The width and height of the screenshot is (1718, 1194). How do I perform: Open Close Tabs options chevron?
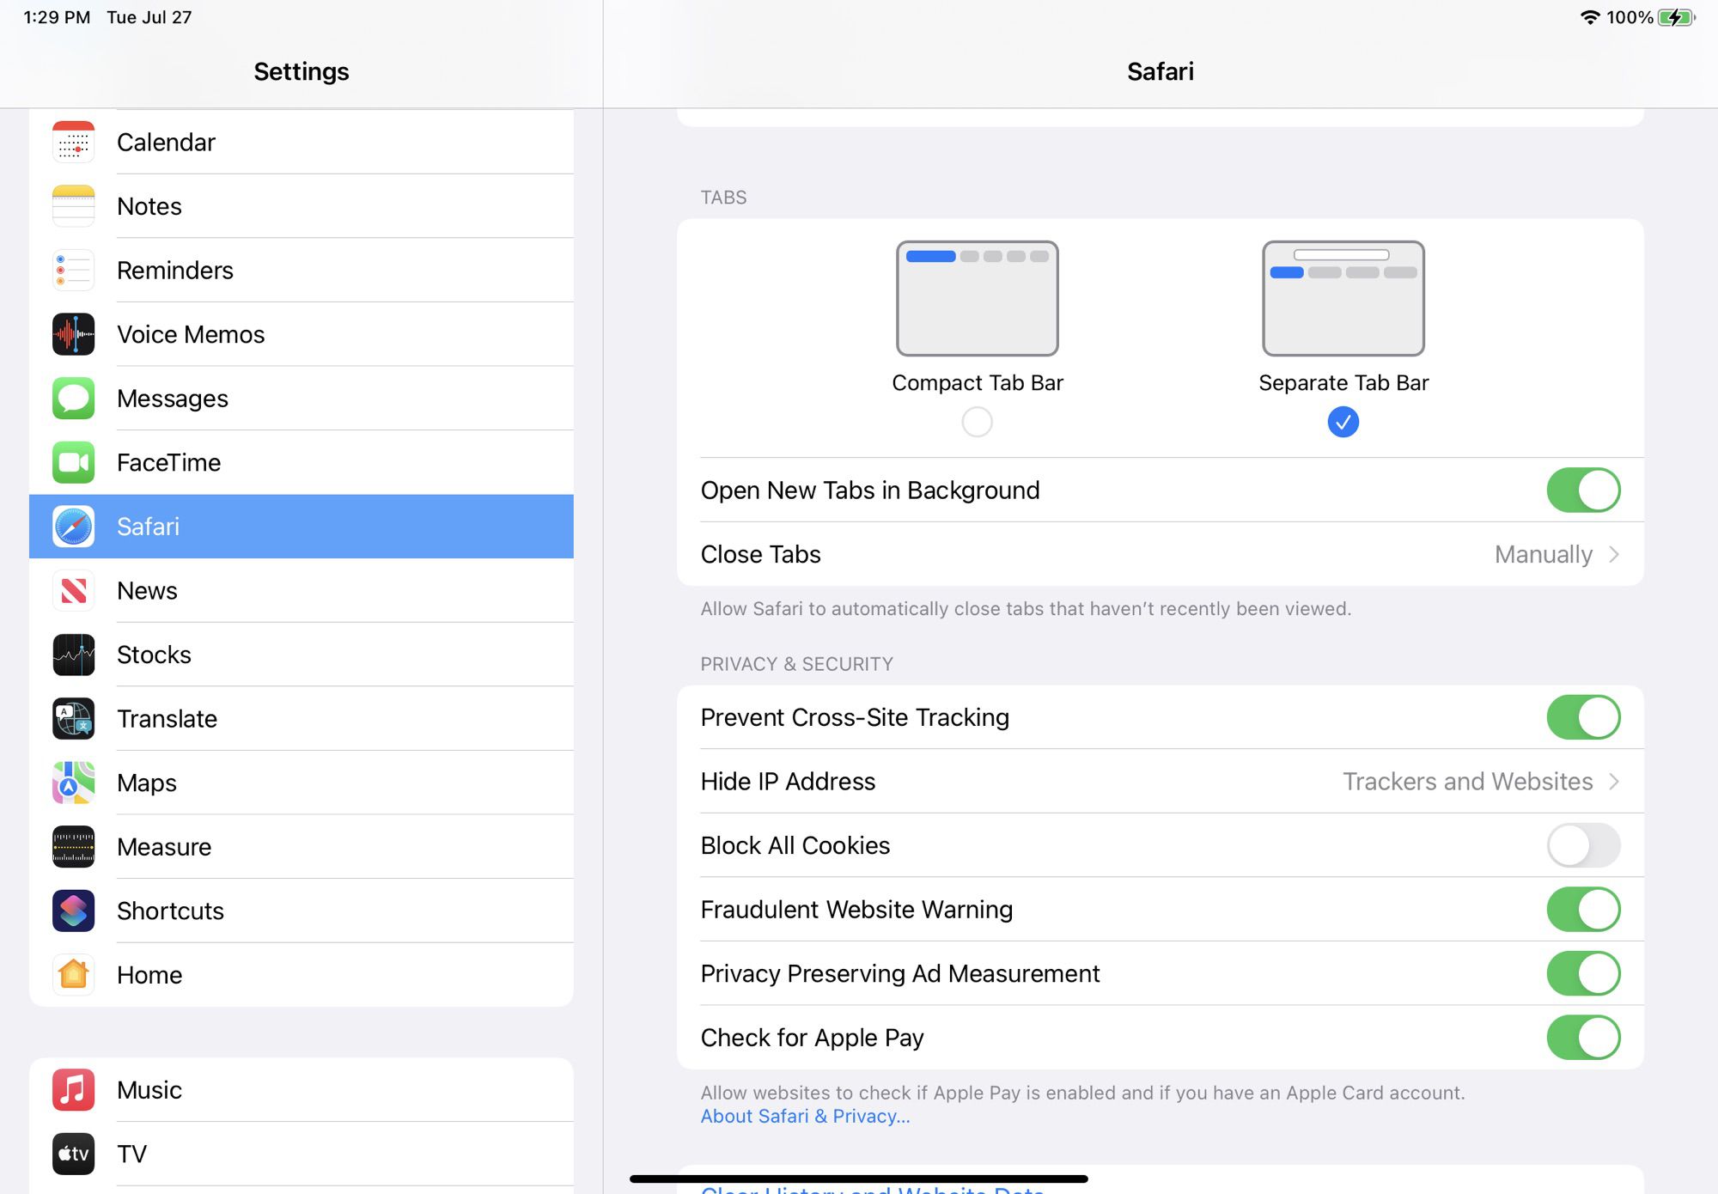(1614, 554)
